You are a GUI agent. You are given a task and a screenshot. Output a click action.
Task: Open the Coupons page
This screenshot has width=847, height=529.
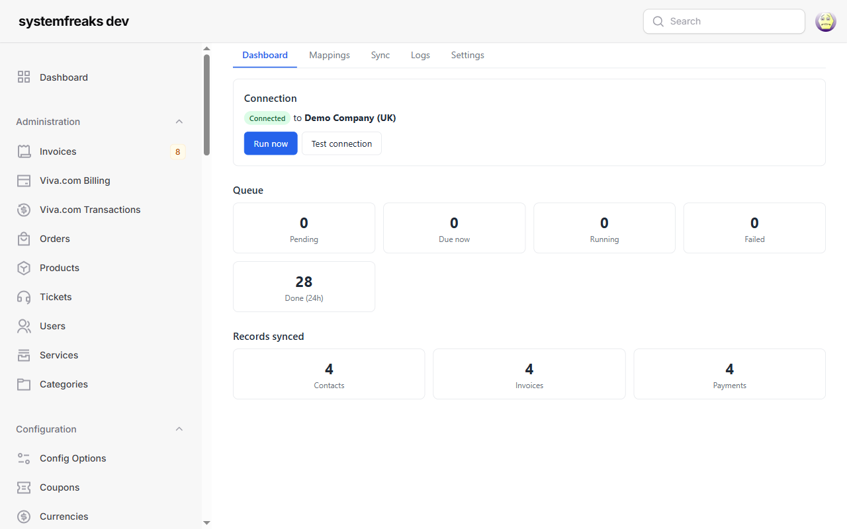point(60,487)
